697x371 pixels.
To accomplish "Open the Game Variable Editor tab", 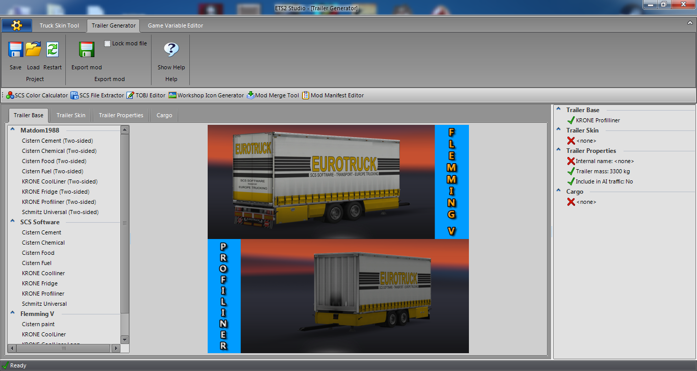I will (x=175, y=25).
